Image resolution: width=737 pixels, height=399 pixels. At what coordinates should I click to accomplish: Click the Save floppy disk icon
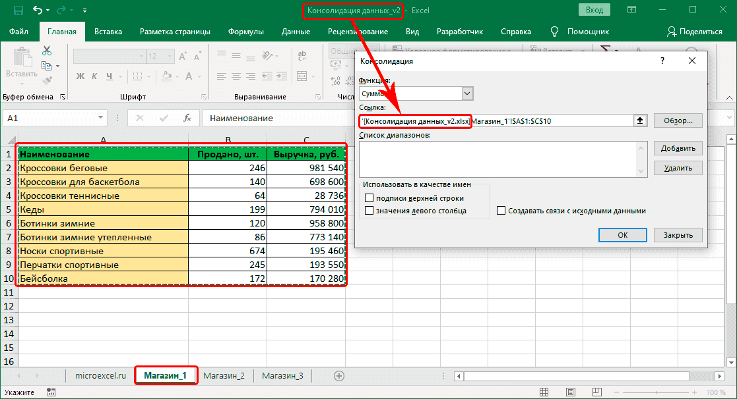click(x=18, y=10)
